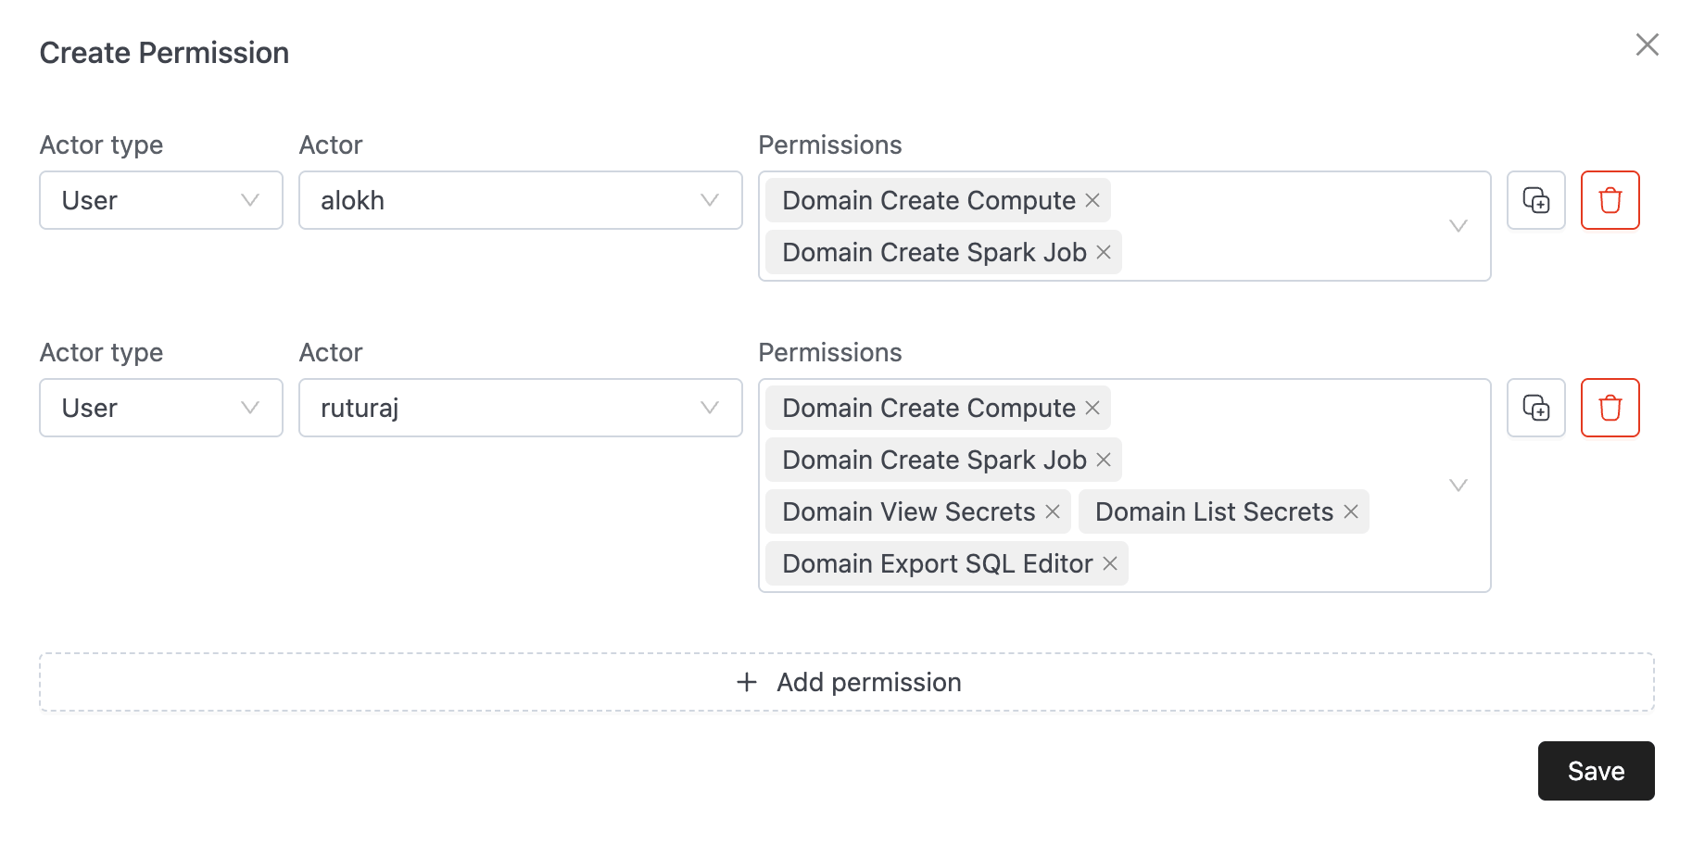
Task: Open the Actor dropdown showing alokh
Action: [521, 200]
